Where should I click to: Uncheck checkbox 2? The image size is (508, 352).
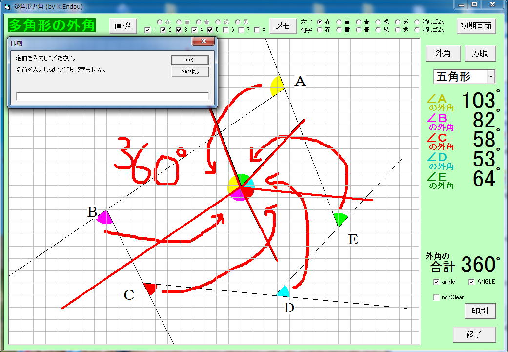(163, 30)
